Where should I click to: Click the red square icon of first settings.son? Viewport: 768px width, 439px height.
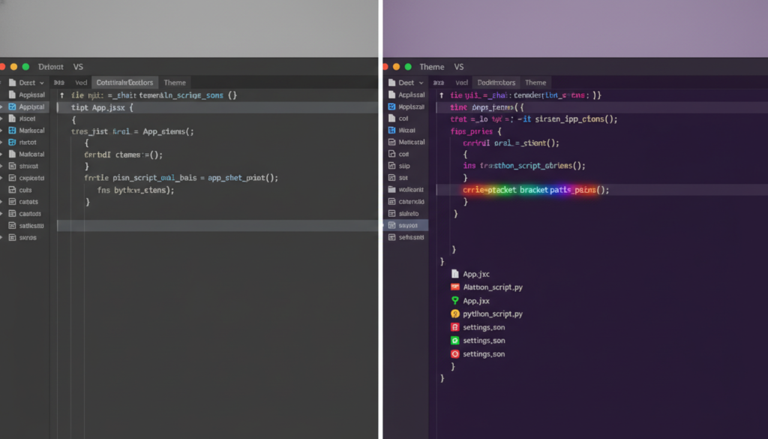[x=454, y=327]
